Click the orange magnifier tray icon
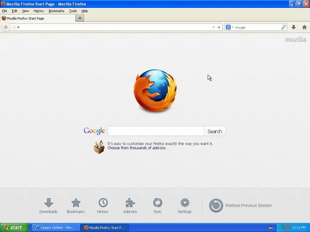 (x=288, y=227)
